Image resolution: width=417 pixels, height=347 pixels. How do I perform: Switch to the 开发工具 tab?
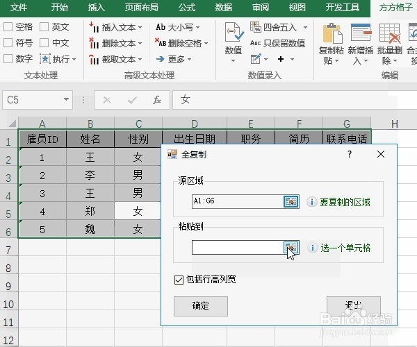coord(343,7)
